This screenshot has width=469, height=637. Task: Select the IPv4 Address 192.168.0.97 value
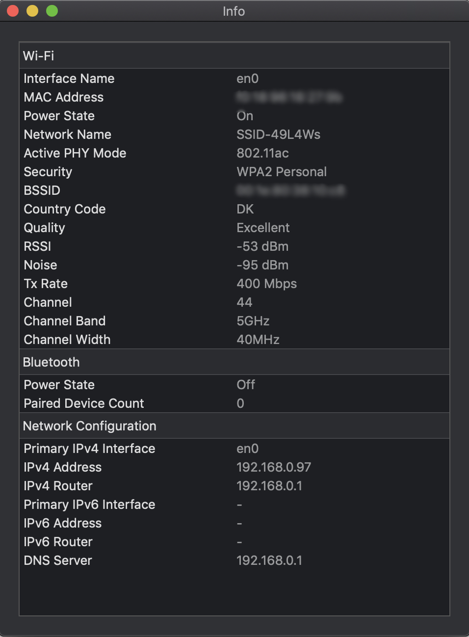[274, 467]
